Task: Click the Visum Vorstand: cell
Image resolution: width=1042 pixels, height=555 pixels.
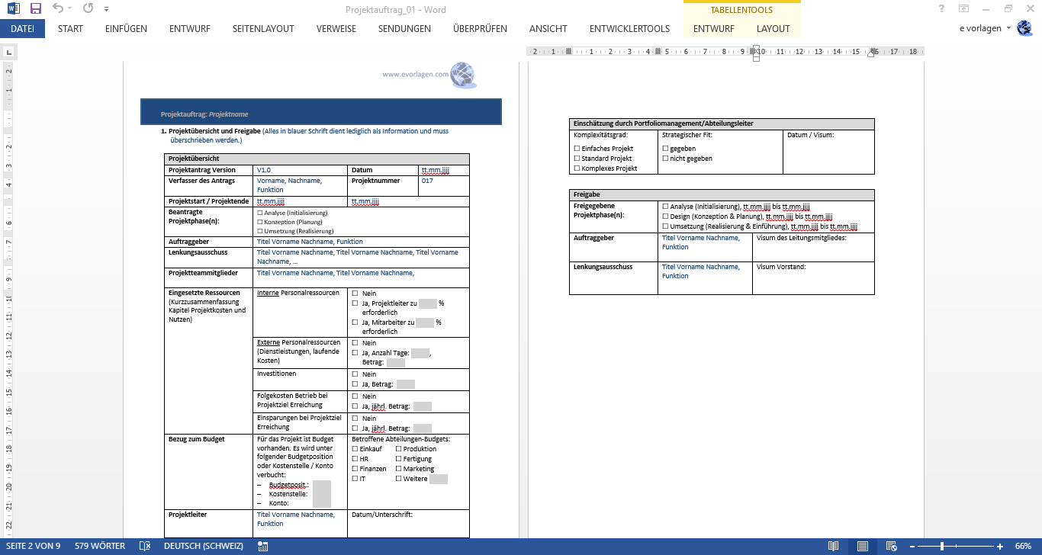Action: (813, 280)
